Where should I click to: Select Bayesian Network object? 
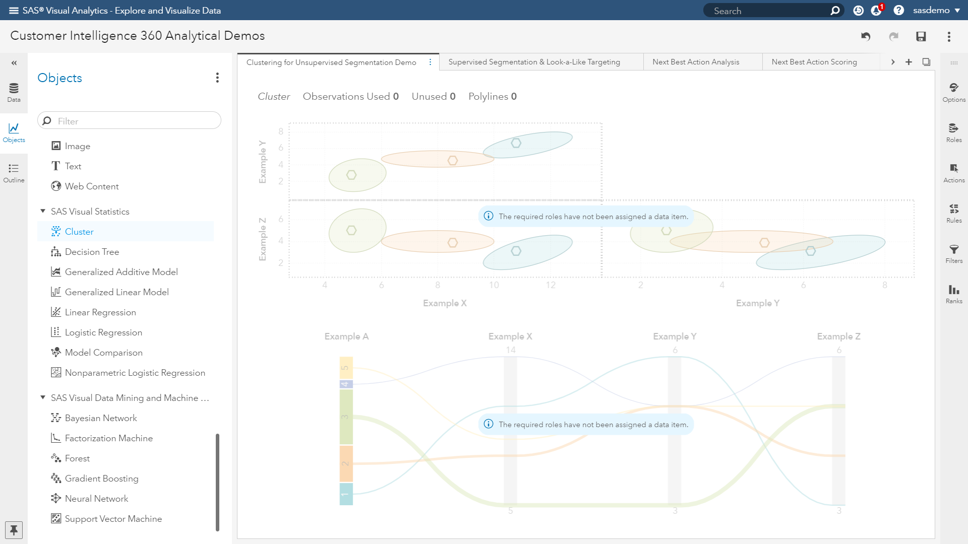click(101, 418)
